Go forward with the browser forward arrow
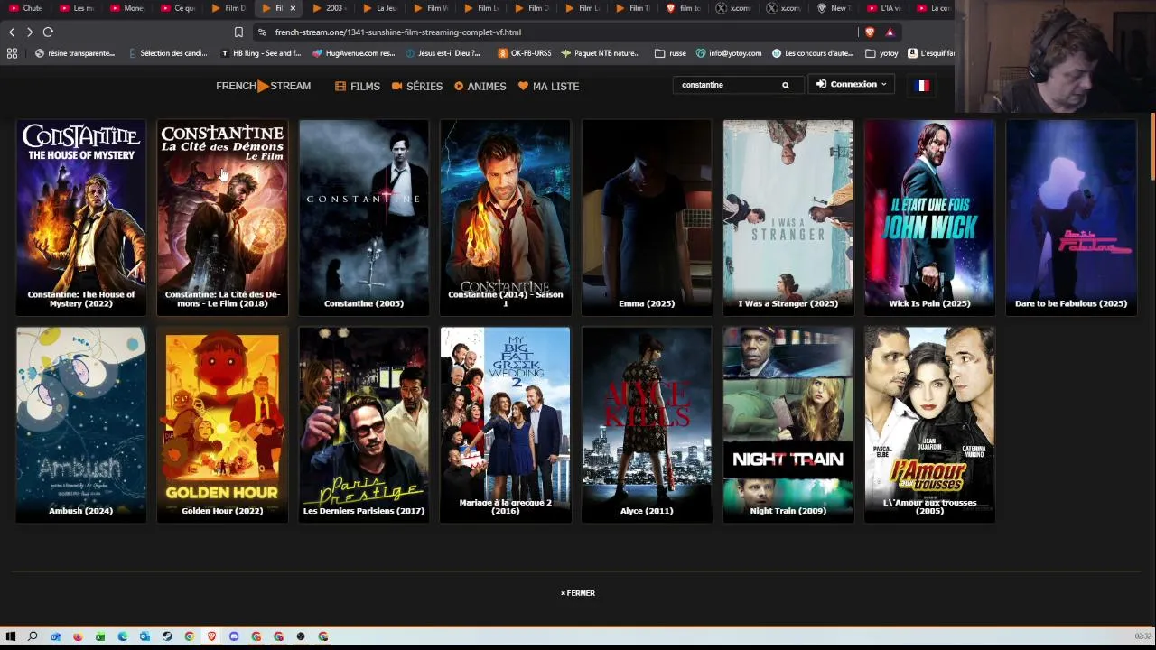1156x650 pixels. click(x=30, y=32)
